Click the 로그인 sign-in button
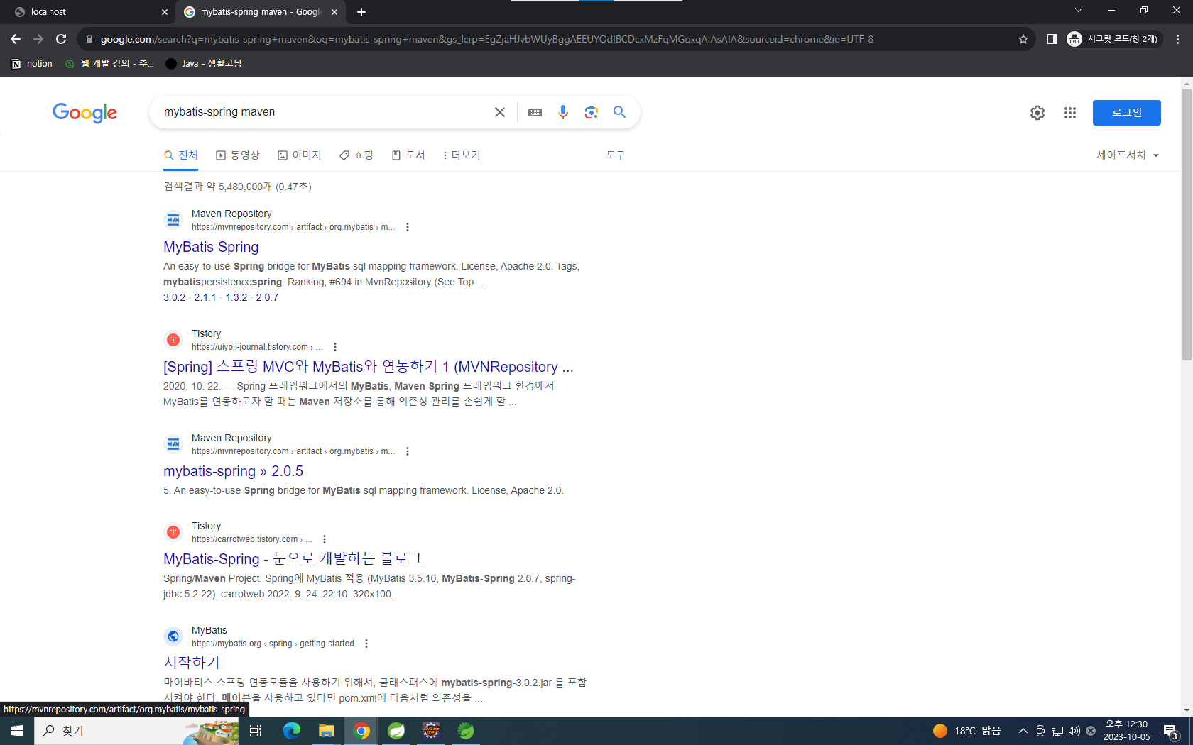Image resolution: width=1193 pixels, height=745 pixels. (x=1126, y=113)
